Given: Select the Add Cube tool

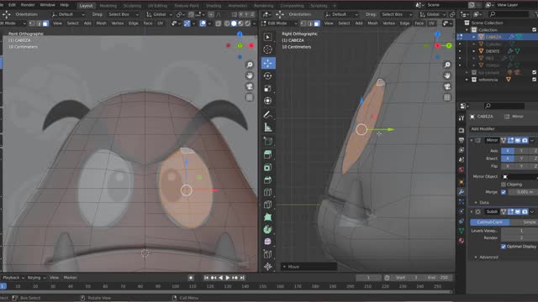Looking at the screenshot, I should pos(268,141).
